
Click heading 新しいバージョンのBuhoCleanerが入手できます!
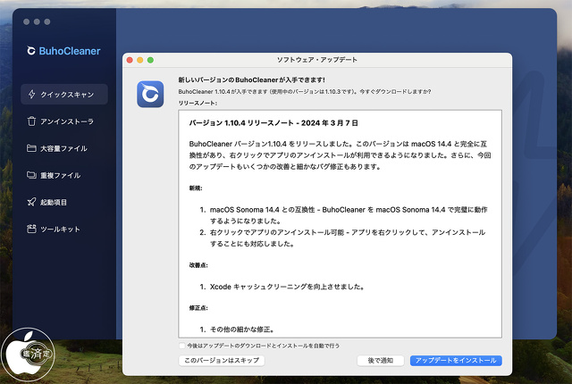252,79
